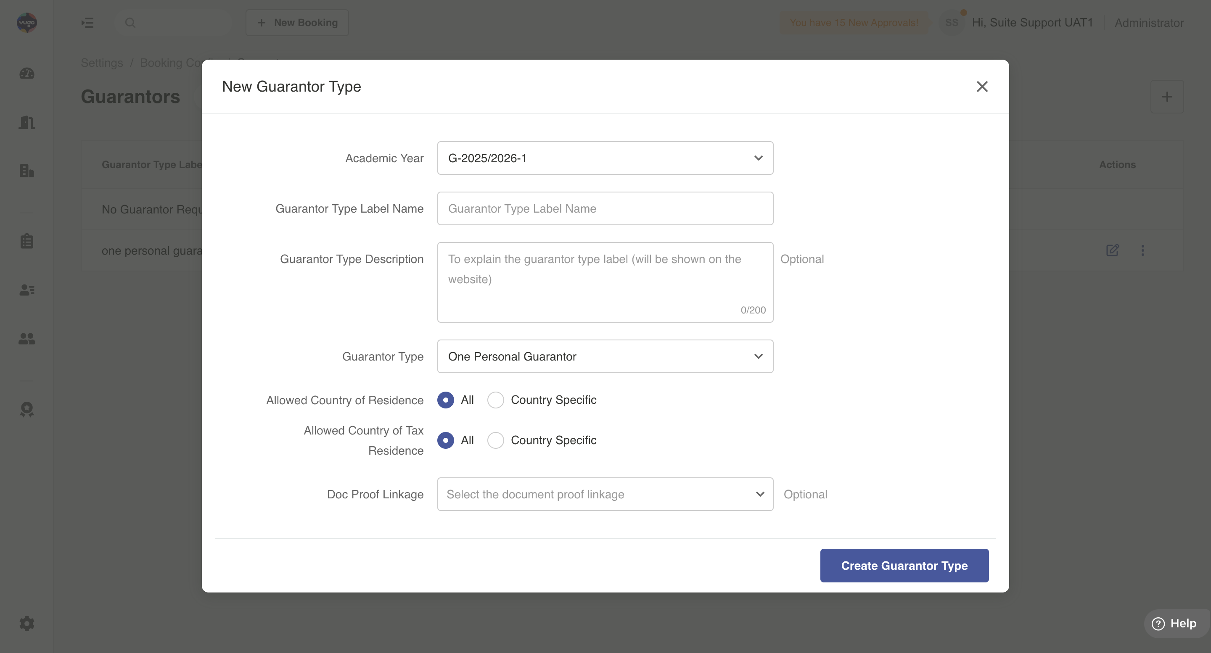Expand the Academic Year dropdown
This screenshot has width=1211, height=653.
(x=605, y=158)
